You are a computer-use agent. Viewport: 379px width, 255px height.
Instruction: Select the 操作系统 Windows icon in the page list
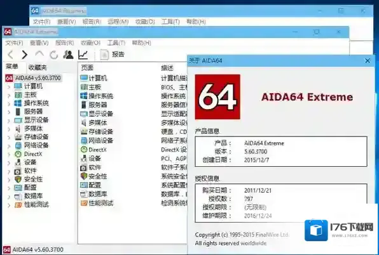pos(84,96)
